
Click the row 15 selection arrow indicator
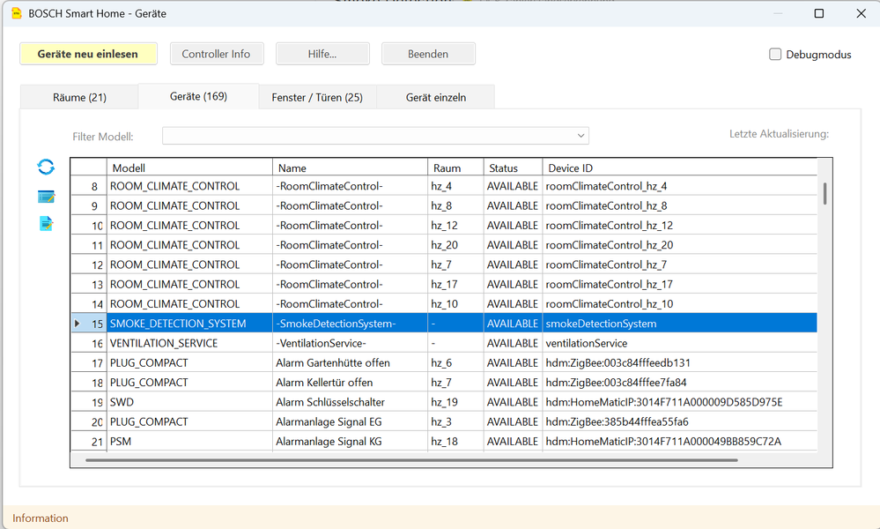(78, 324)
